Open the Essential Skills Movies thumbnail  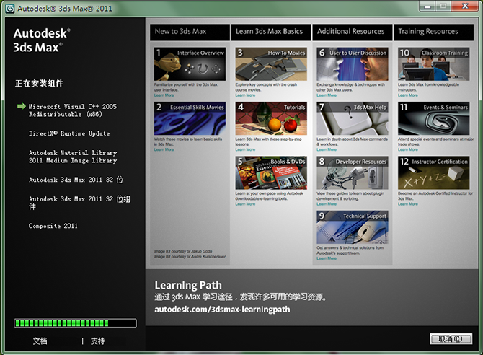(x=190, y=118)
